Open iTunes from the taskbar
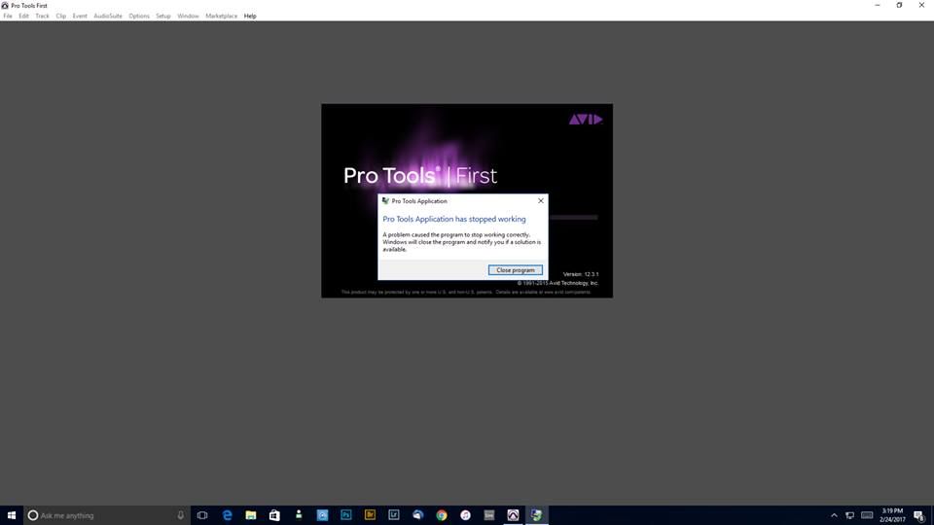The width and height of the screenshot is (934, 525). coord(465,515)
